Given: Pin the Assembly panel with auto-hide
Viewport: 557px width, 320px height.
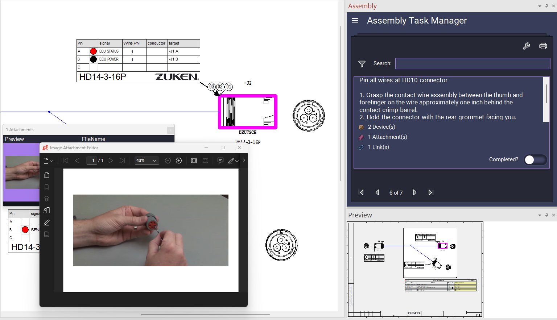Looking at the screenshot, I should click(546, 6).
